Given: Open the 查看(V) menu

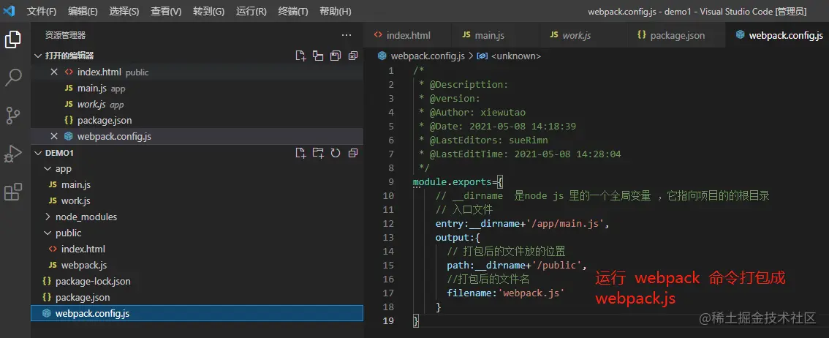Looking at the screenshot, I should 166,11.
